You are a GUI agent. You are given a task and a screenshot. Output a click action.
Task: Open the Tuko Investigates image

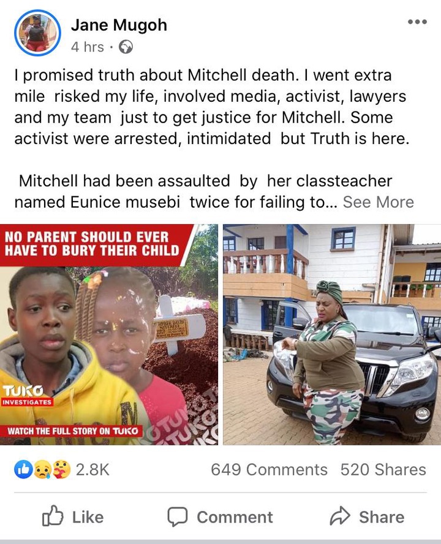coord(109,334)
